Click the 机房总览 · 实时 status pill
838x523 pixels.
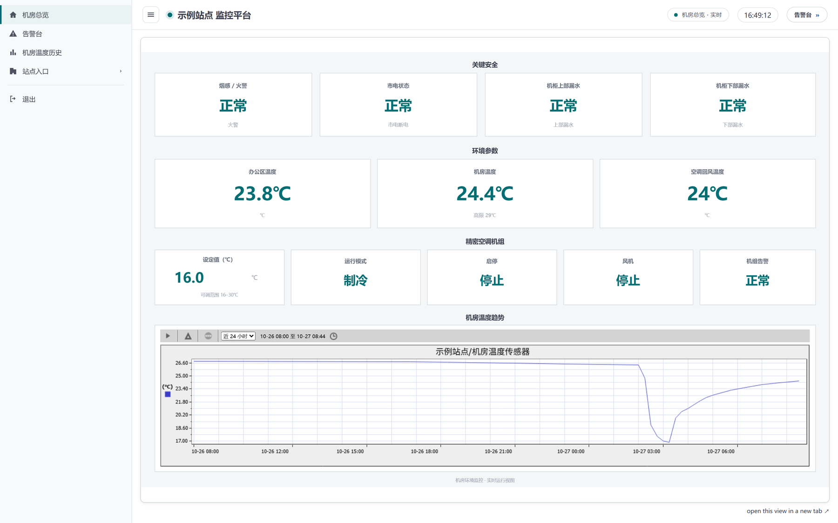tap(698, 15)
